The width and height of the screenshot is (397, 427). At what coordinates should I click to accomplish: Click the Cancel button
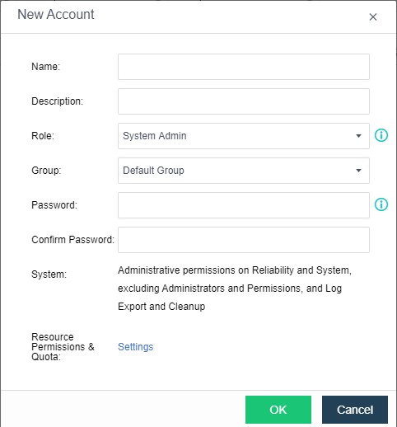coord(355,410)
